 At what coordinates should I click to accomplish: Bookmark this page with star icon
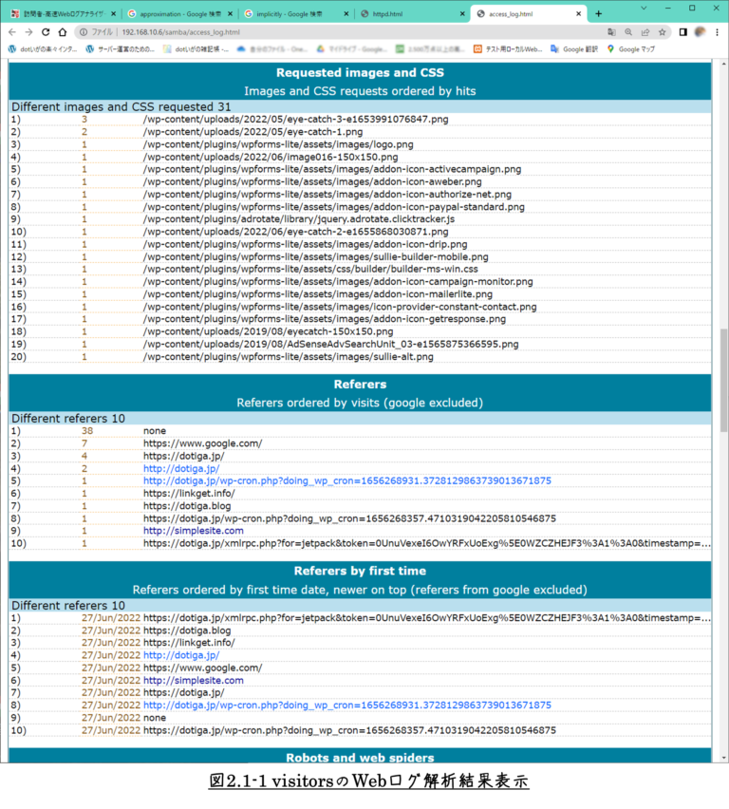[x=662, y=31]
